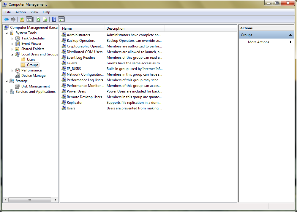Click 'Built-in group used by Internet' description
The image size is (297, 212).
(x=135, y=69)
